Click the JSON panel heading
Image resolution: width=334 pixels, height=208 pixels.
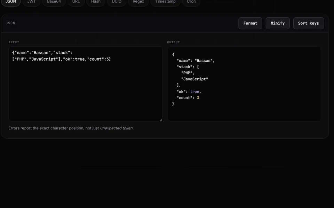pos(10,23)
